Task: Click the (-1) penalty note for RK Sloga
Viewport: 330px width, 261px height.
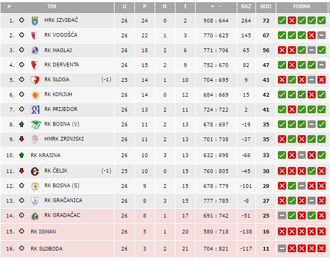Action: coord(106,80)
